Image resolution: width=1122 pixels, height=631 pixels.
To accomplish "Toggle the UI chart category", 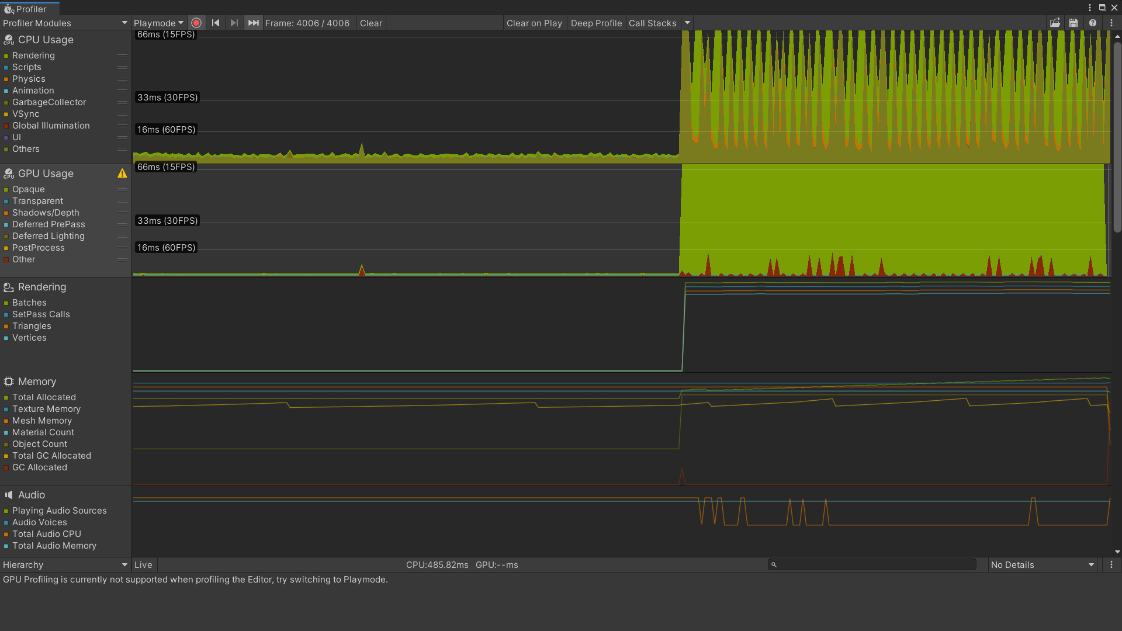I will point(16,137).
